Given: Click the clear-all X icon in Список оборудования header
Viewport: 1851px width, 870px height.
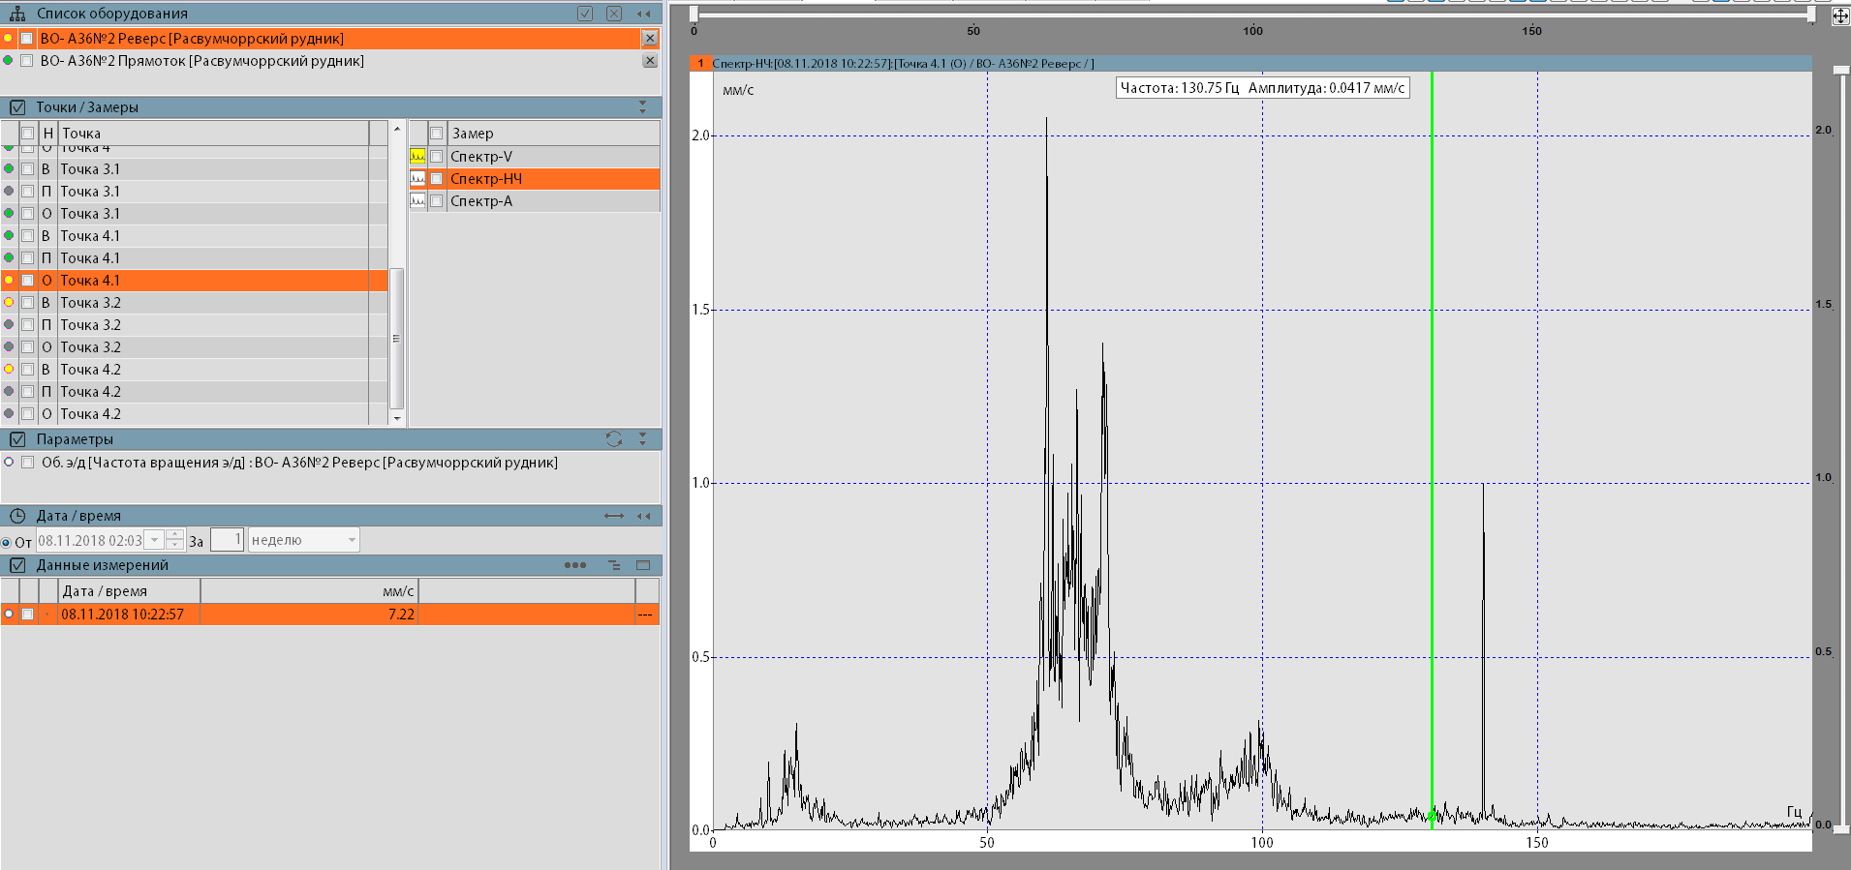Looking at the screenshot, I should [x=614, y=14].
